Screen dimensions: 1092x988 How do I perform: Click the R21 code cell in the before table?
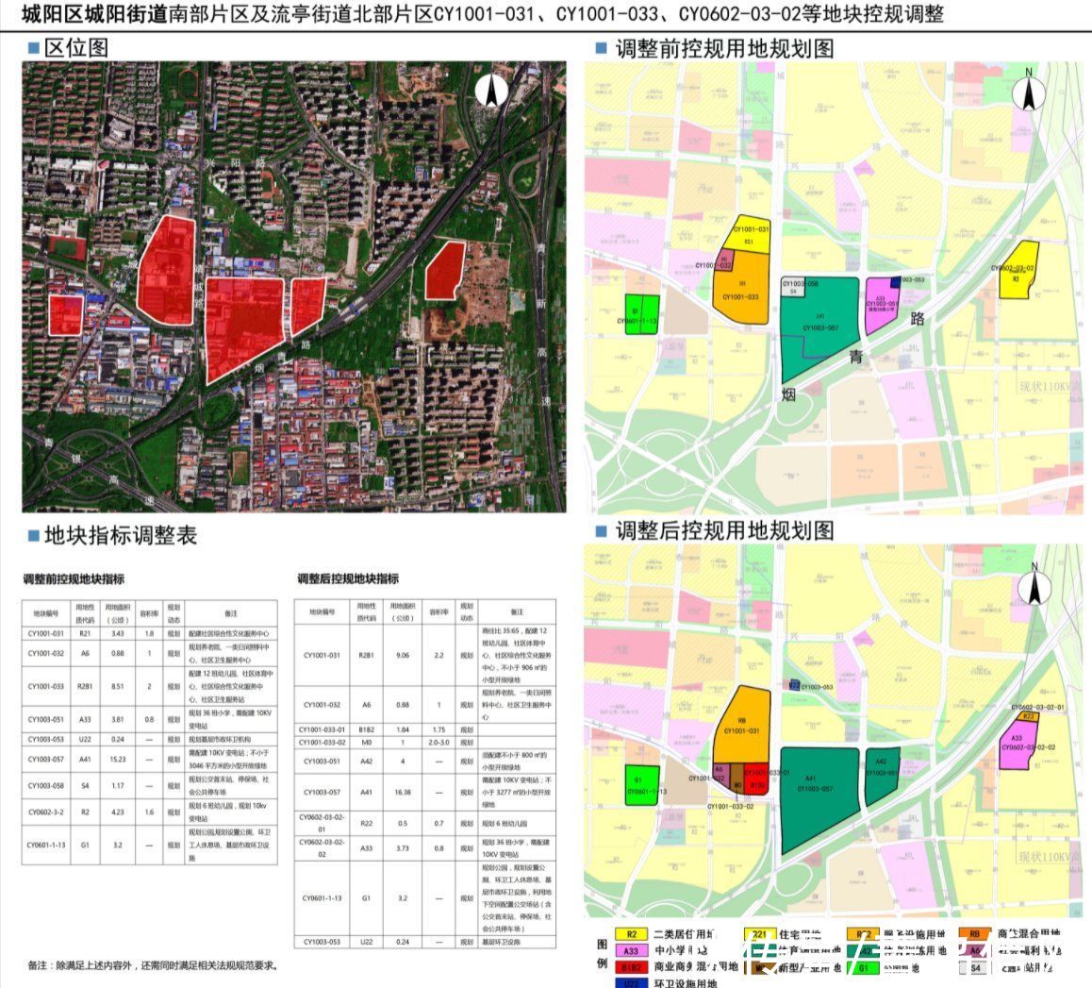85,633
